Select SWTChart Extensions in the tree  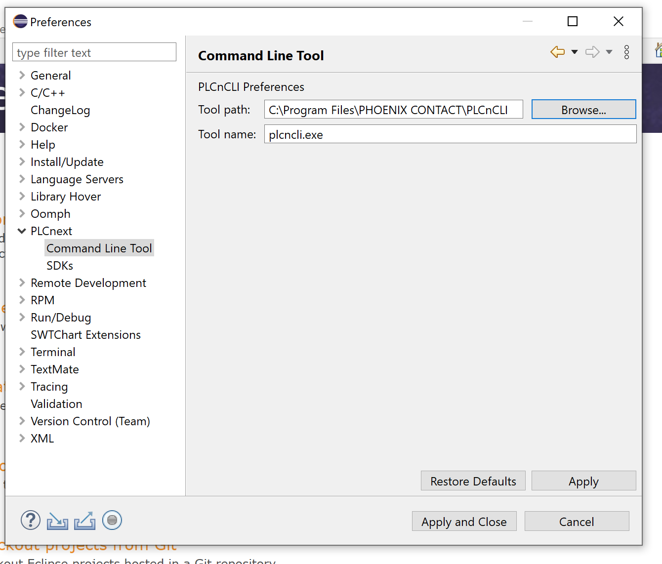[85, 335]
